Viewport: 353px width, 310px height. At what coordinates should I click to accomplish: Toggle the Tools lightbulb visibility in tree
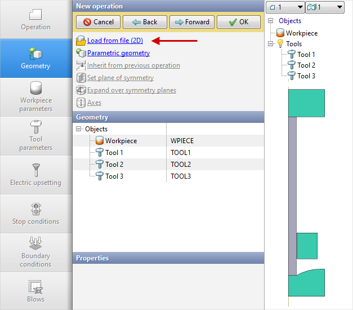pyautogui.click(x=280, y=44)
